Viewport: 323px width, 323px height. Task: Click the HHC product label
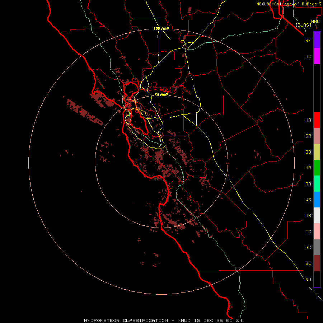[x=315, y=22]
